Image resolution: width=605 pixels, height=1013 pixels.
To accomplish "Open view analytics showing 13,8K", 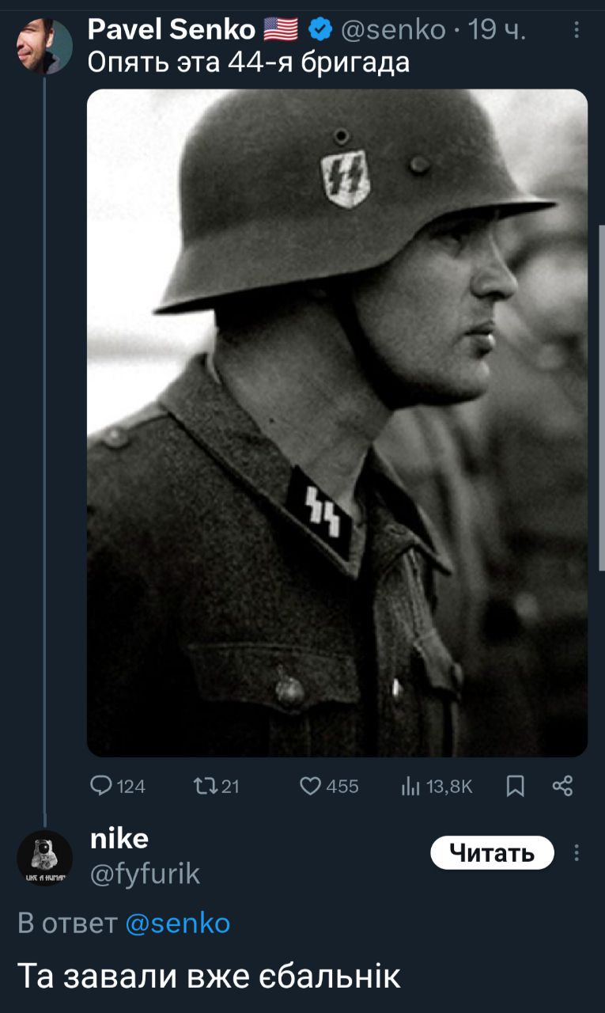I will (410, 785).
